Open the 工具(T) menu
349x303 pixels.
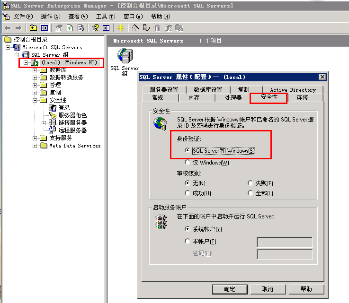tap(106, 17)
